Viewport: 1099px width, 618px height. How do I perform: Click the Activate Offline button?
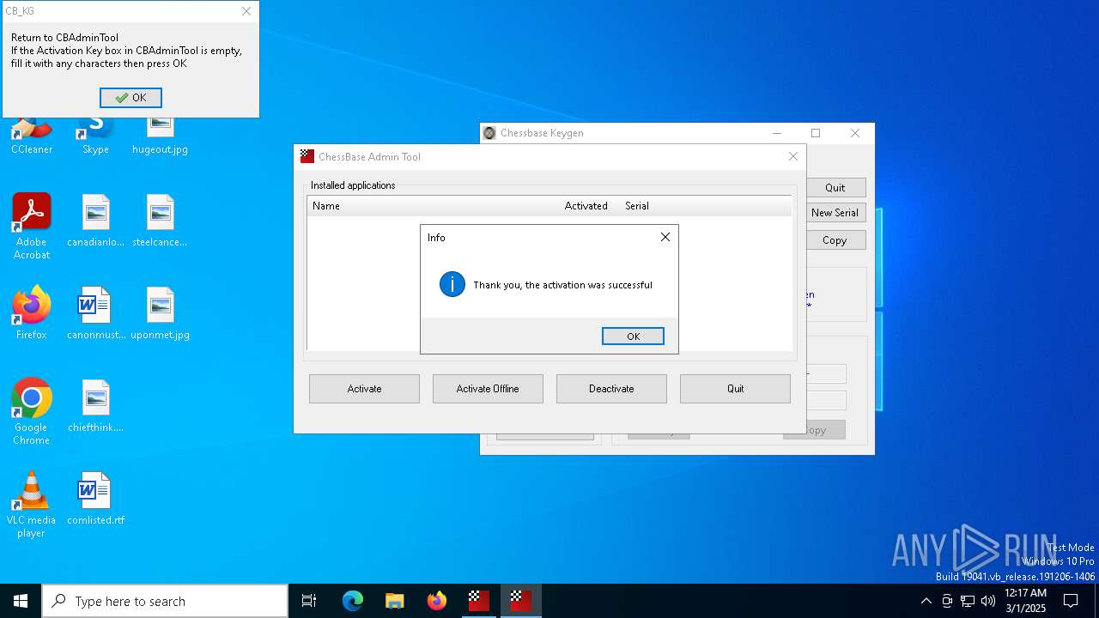click(x=488, y=389)
